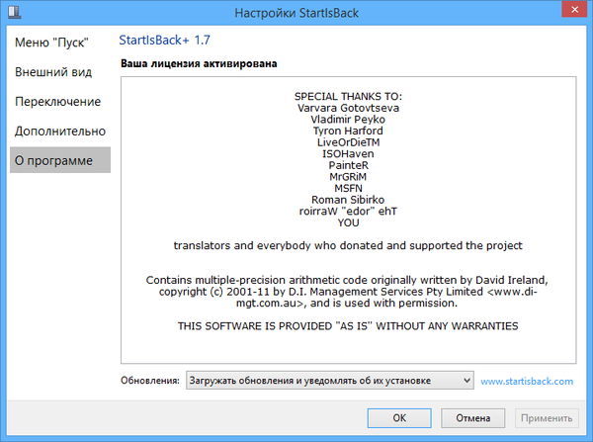Go to the Переключение section
This screenshot has width=593, height=442.
click(57, 102)
